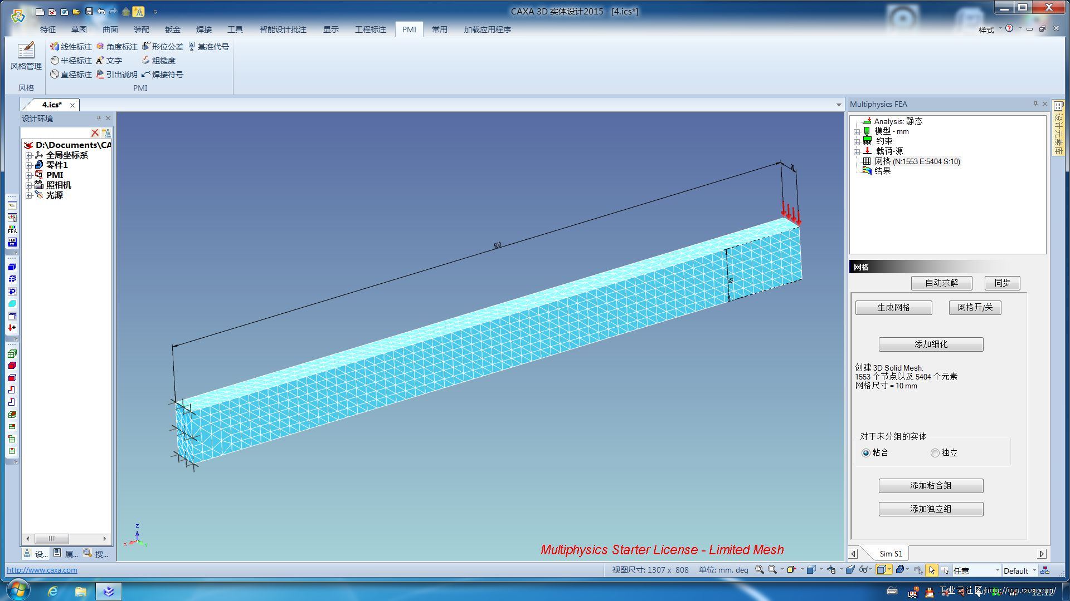The height and width of the screenshot is (601, 1070).
Task: Select the 粗糙度 surface roughness tool
Action: [158, 61]
